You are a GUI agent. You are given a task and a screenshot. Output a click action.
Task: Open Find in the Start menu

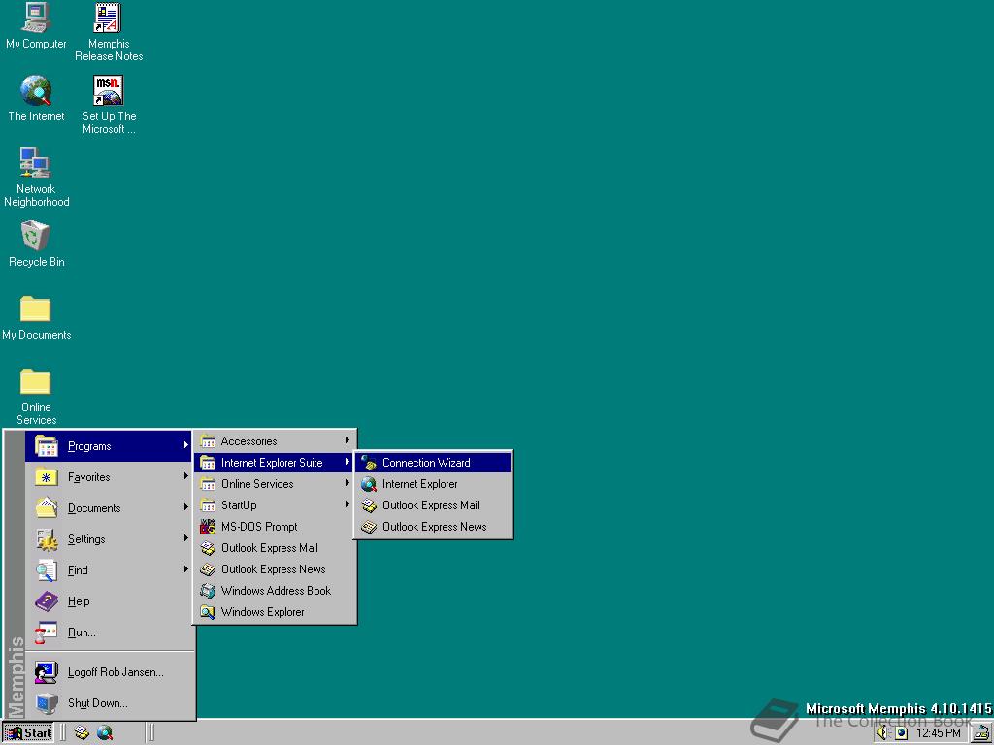coord(110,570)
